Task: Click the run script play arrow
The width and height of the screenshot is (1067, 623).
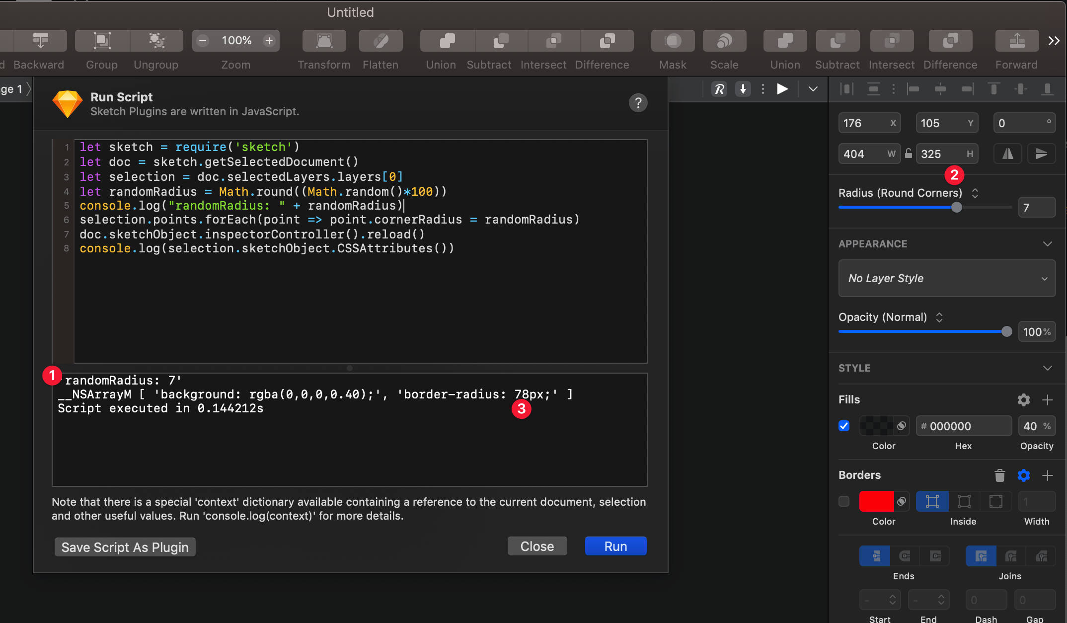Action: pyautogui.click(x=782, y=89)
